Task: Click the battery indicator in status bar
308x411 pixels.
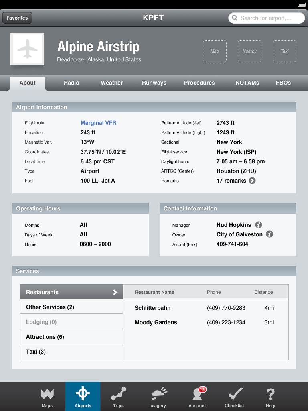Action: [x=302, y=5]
